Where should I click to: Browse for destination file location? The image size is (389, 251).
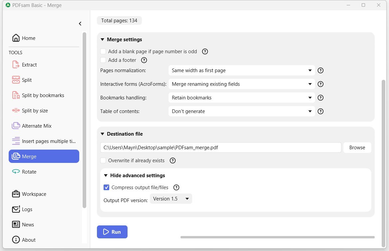(x=357, y=148)
